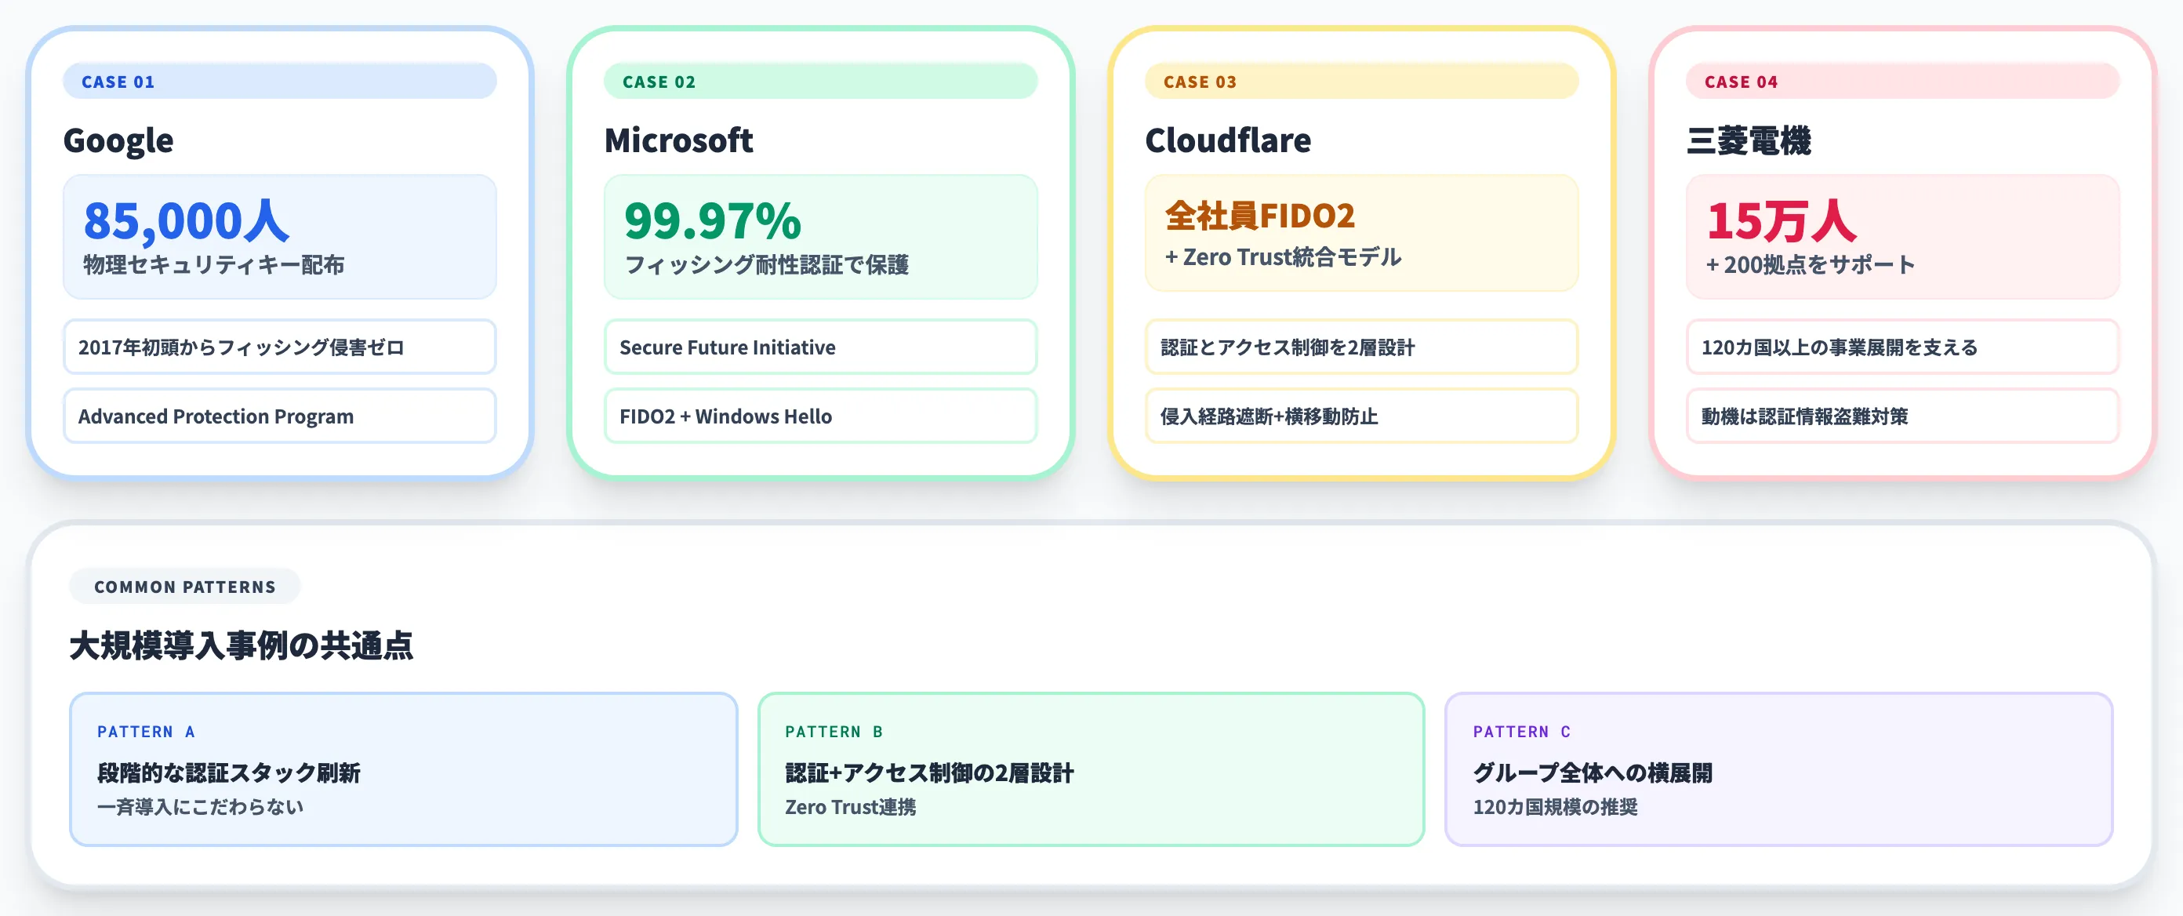Click the CASE 04 badge
Viewport: 2183px width, 916px height.
[x=1902, y=82]
